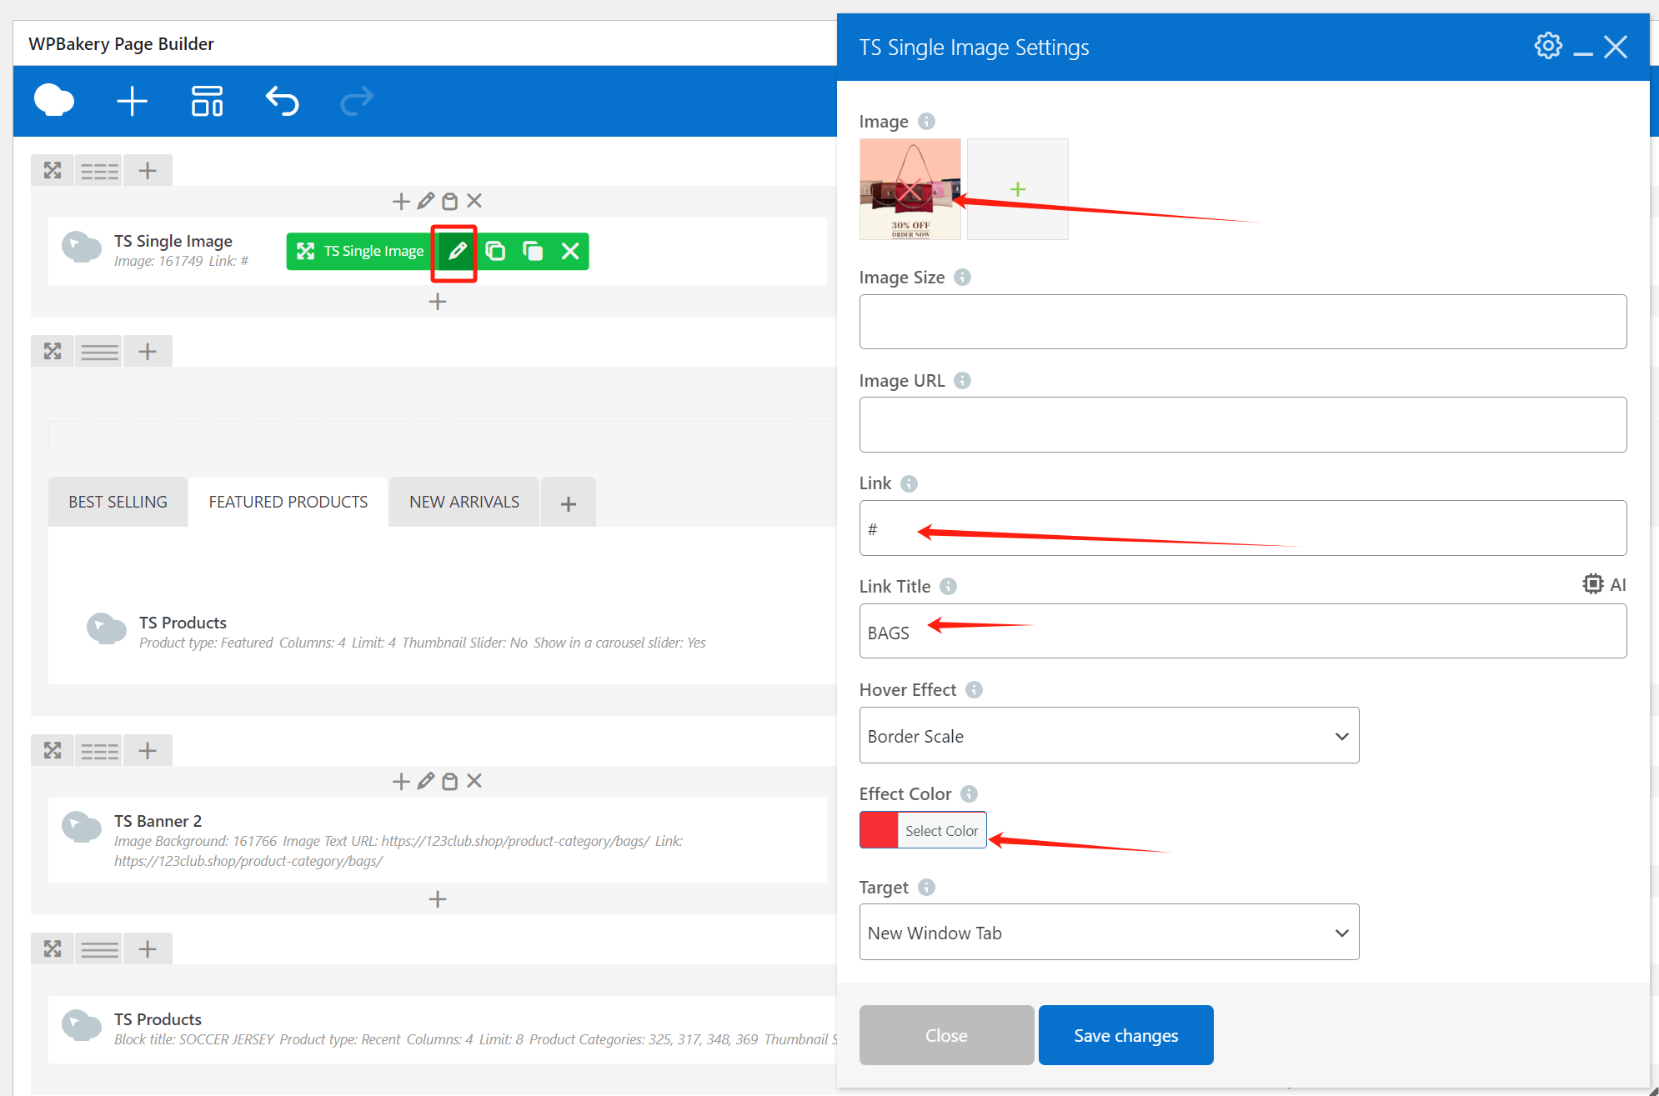Pick a new Effect Color with Select Color
The image size is (1659, 1096).
[x=941, y=830]
